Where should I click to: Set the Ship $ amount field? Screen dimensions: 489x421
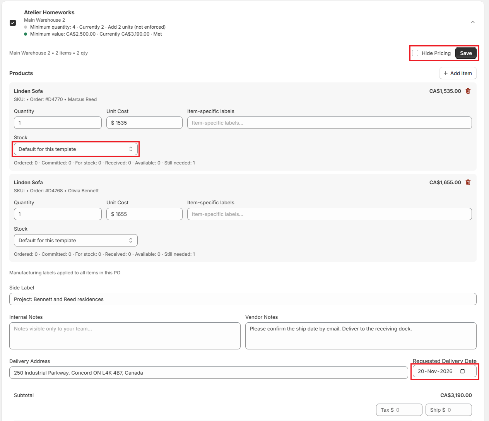pos(449,410)
